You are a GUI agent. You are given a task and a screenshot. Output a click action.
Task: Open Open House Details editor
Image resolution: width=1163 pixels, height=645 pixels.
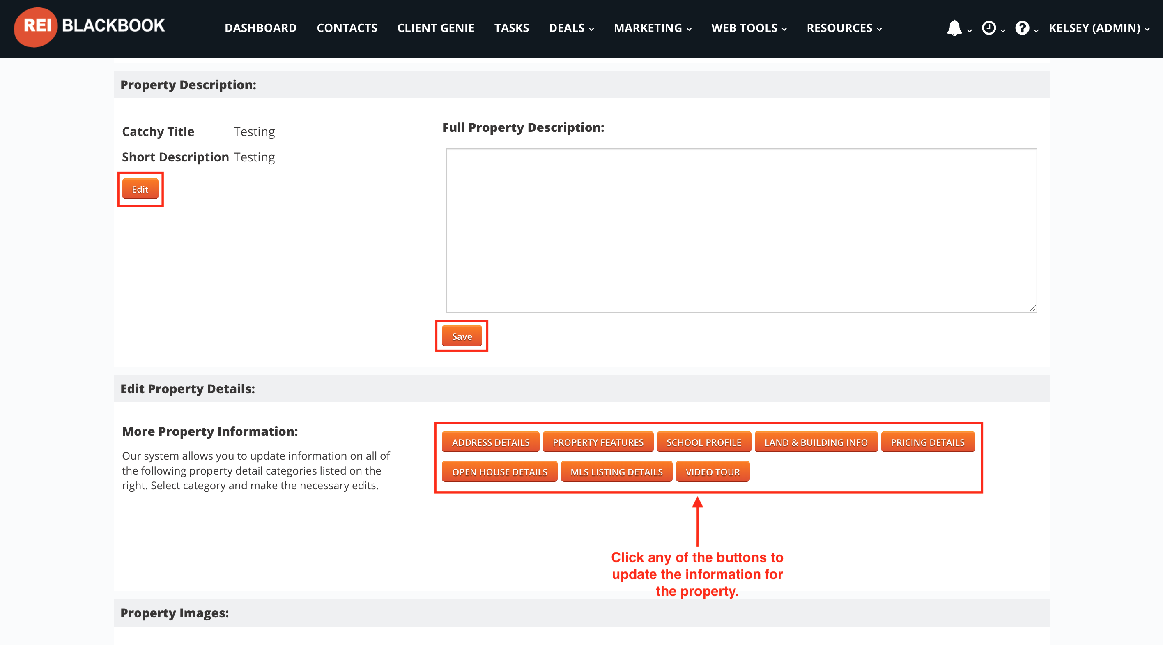(499, 472)
